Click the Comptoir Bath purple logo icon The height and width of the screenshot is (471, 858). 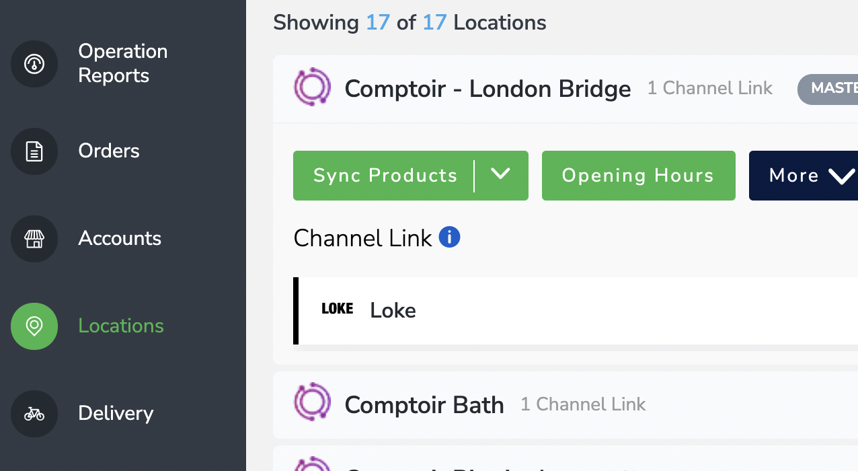click(x=313, y=402)
